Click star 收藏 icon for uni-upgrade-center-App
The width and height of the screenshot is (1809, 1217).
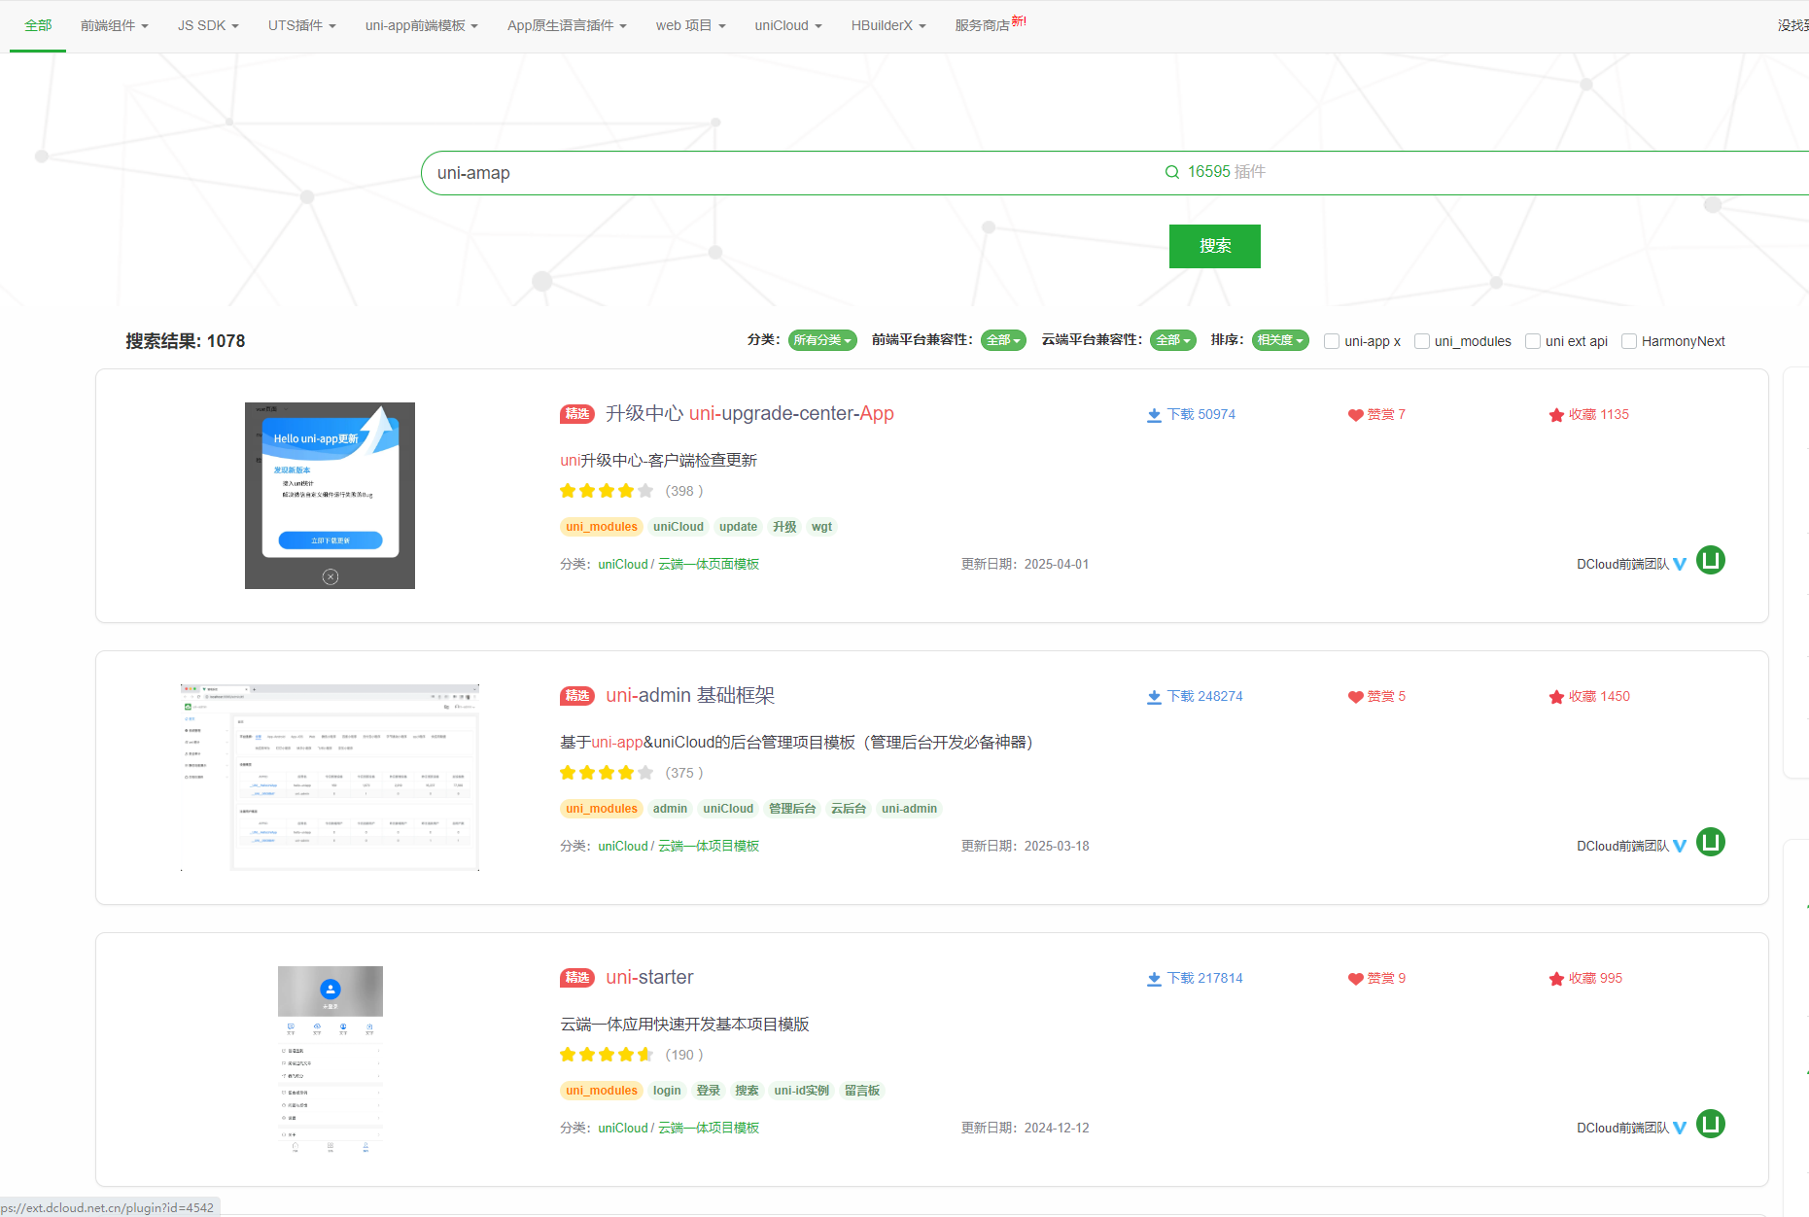(1556, 415)
